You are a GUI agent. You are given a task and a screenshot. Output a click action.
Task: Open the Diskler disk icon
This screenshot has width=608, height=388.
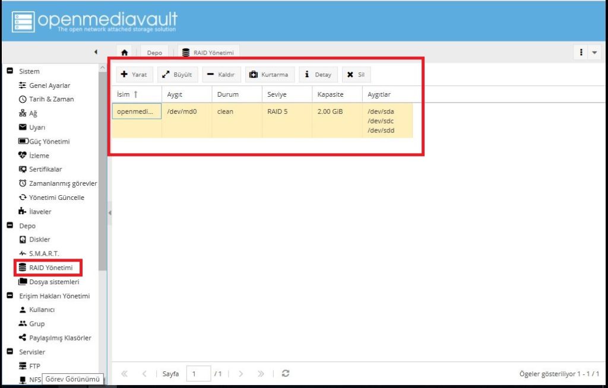coord(23,239)
